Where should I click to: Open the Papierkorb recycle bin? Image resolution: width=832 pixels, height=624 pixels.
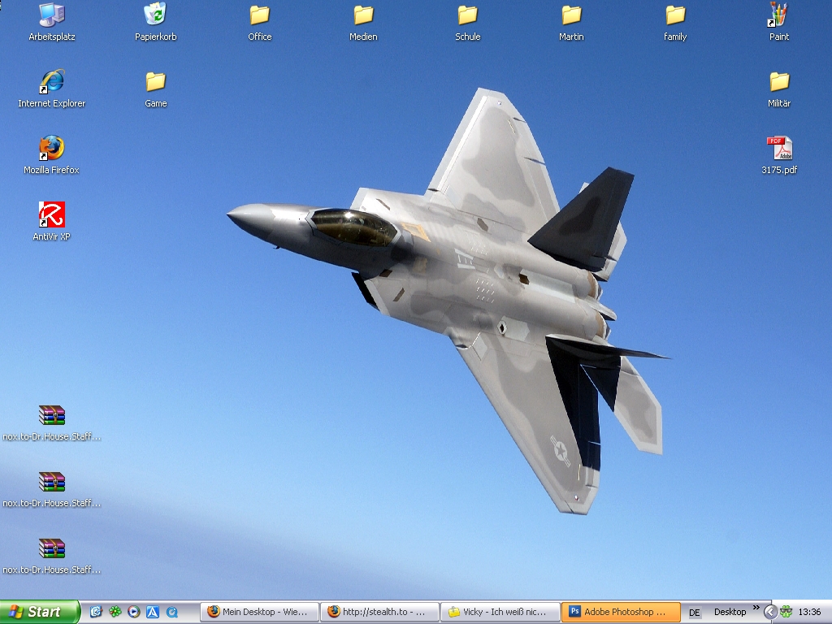155,15
